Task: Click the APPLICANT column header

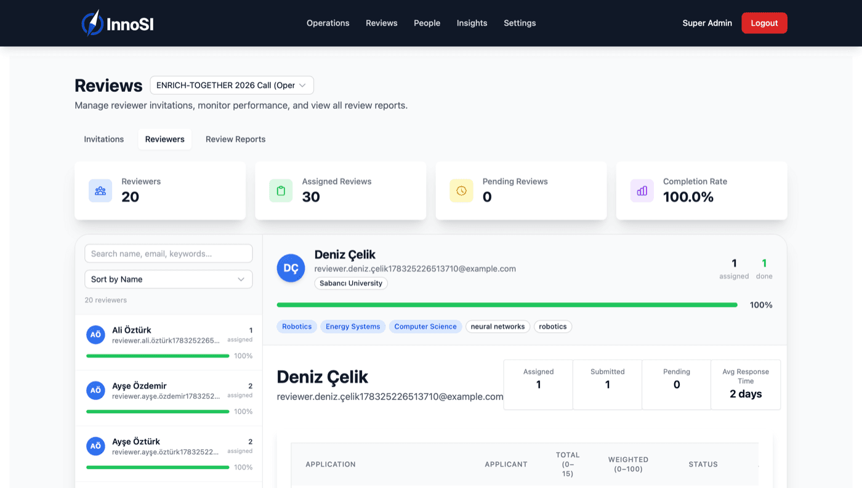Action: pyautogui.click(x=506, y=465)
